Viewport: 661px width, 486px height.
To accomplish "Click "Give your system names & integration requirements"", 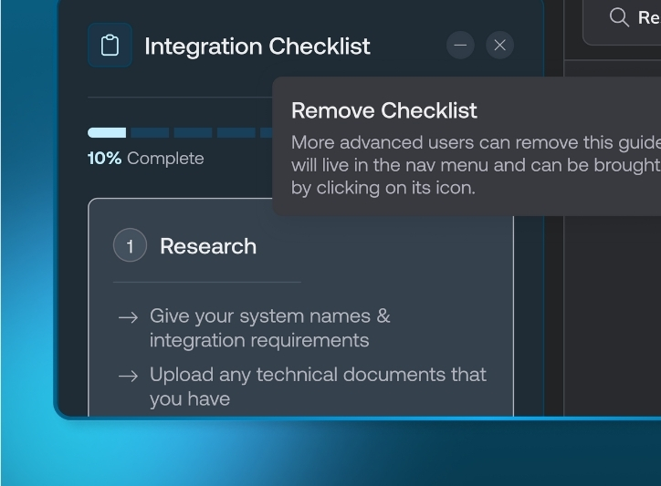I will [x=270, y=327].
